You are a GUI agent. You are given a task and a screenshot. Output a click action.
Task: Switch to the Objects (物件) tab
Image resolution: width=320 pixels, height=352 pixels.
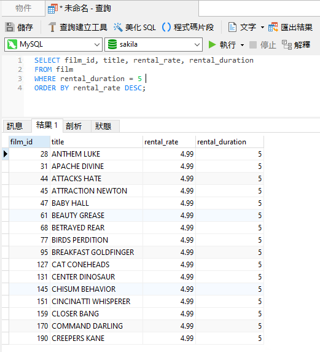pos(23,9)
